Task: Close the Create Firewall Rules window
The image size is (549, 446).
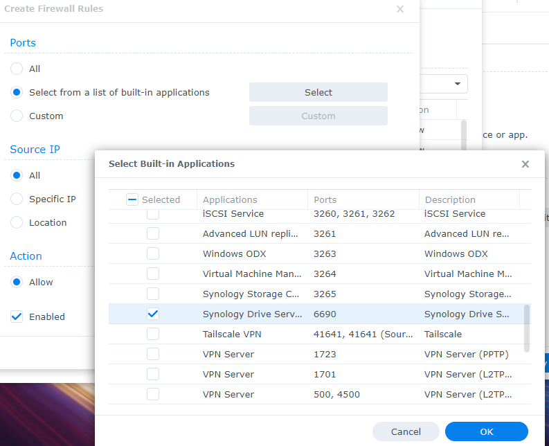Action: [400, 9]
